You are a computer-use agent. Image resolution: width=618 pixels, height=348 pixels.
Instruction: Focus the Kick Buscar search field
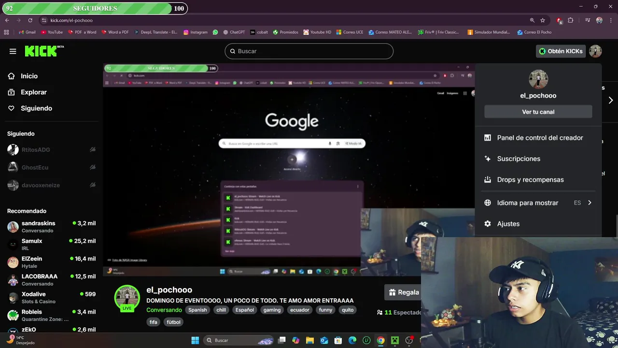(309, 51)
